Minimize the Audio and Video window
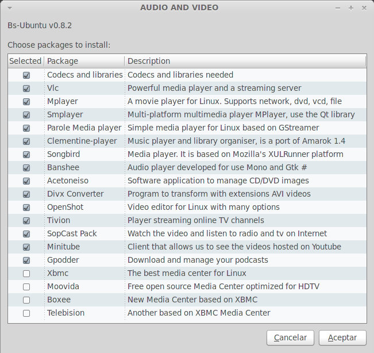This screenshot has width=374, height=353. tap(337, 8)
